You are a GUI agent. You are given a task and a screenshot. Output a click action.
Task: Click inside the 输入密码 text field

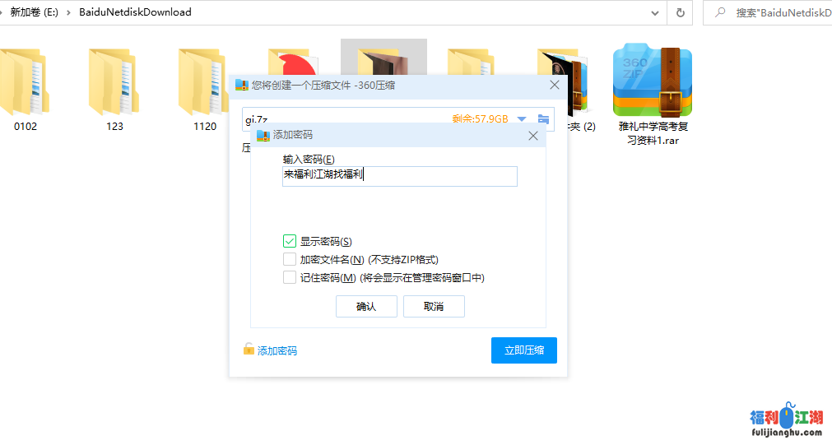point(399,175)
